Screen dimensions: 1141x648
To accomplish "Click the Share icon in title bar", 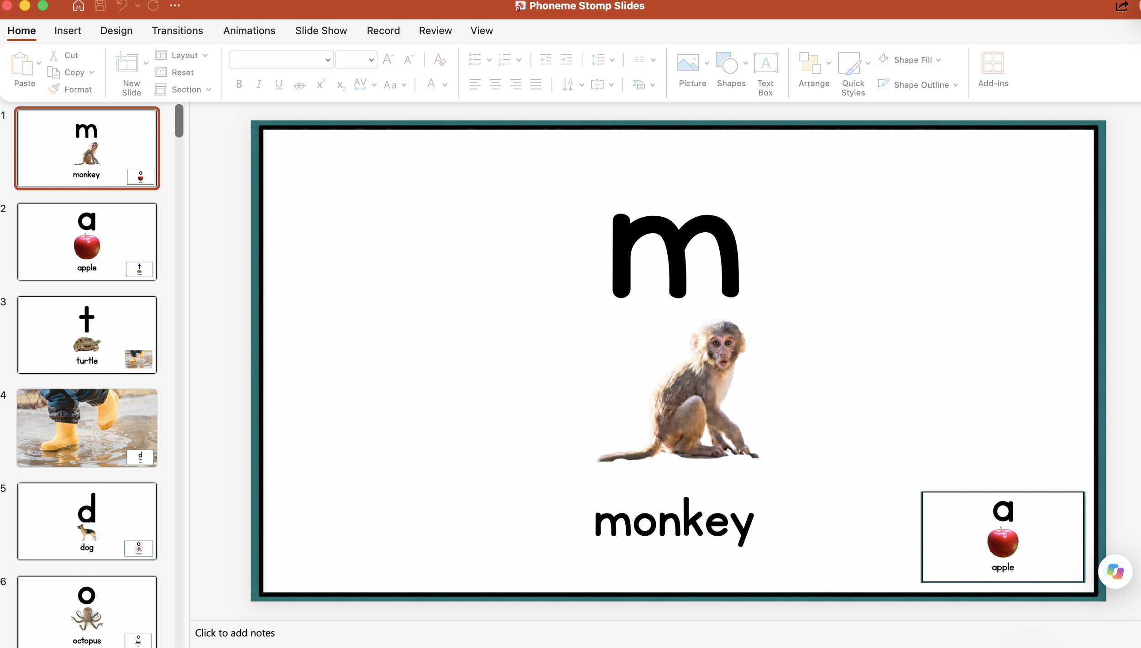I will pyautogui.click(x=1121, y=6).
